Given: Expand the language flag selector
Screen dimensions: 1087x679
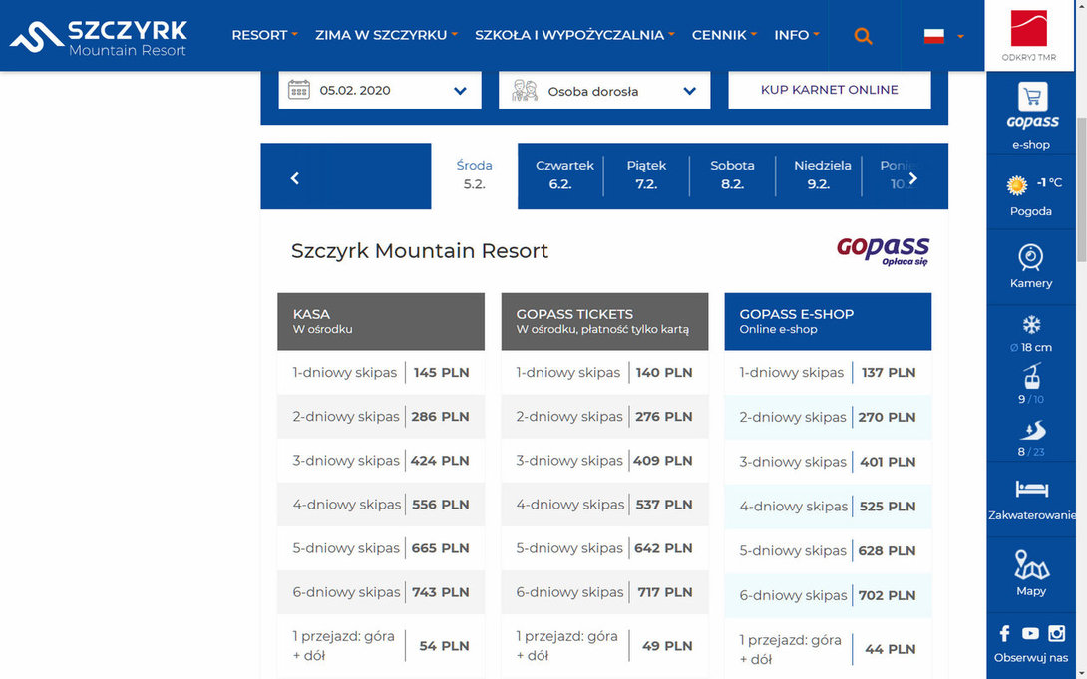Looking at the screenshot, I should (x=942, y=35).
